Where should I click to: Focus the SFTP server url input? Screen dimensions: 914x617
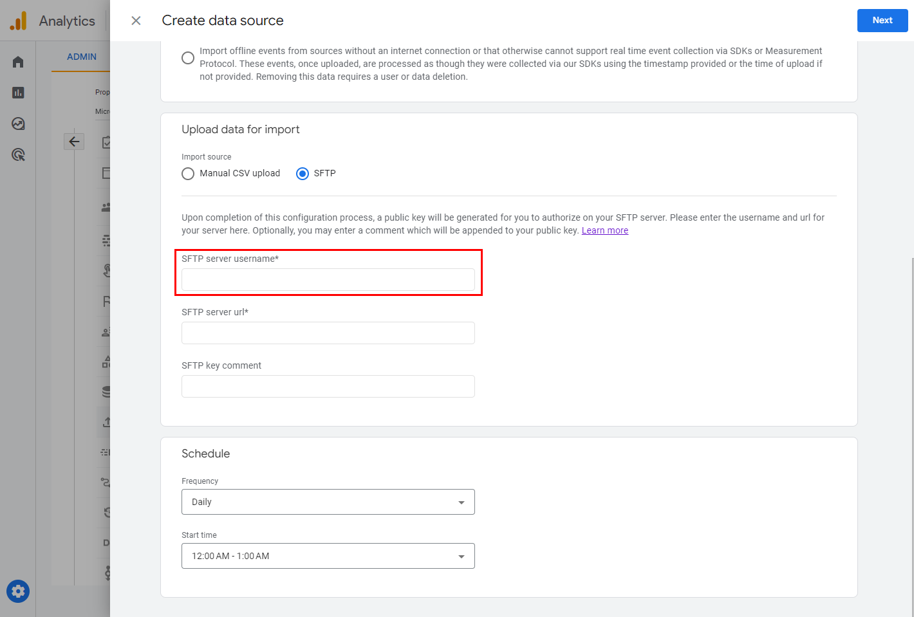coord(328,333)
